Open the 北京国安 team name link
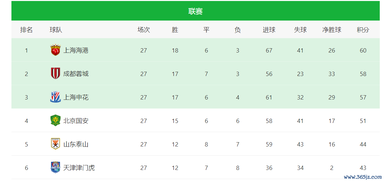 (x=76, y=121)
